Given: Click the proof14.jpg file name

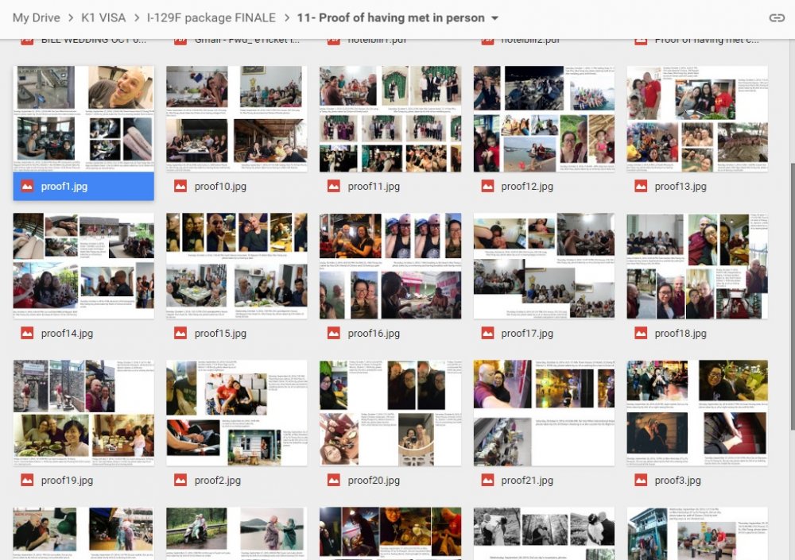Looking at the screenshot, I should tap(67, 334).
